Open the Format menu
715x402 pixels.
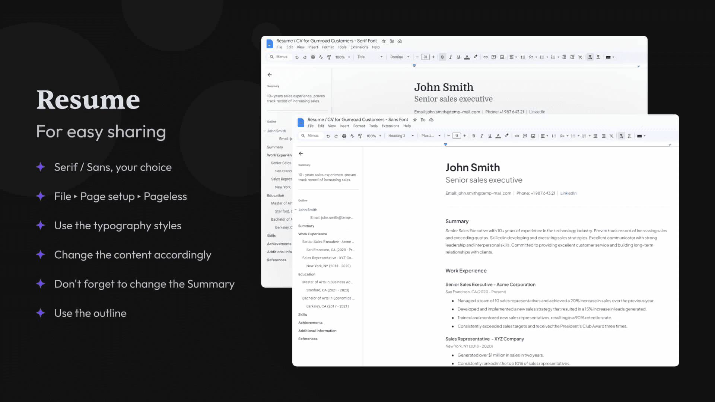(359, 126)
